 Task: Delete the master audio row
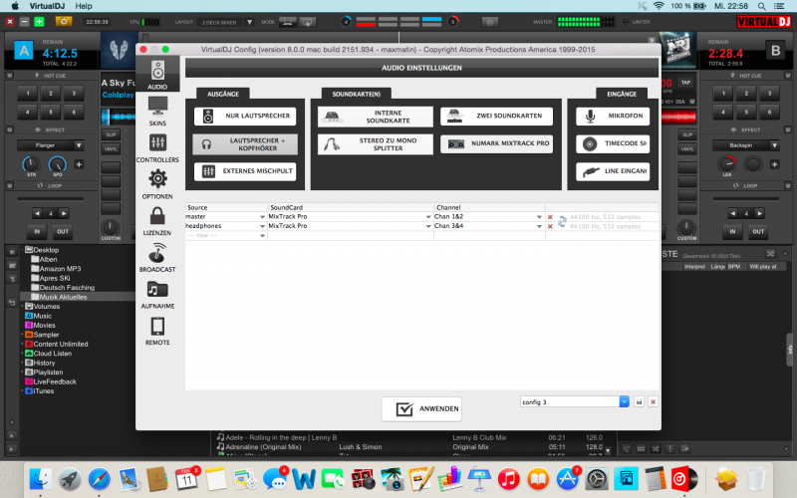click(550, 217)
